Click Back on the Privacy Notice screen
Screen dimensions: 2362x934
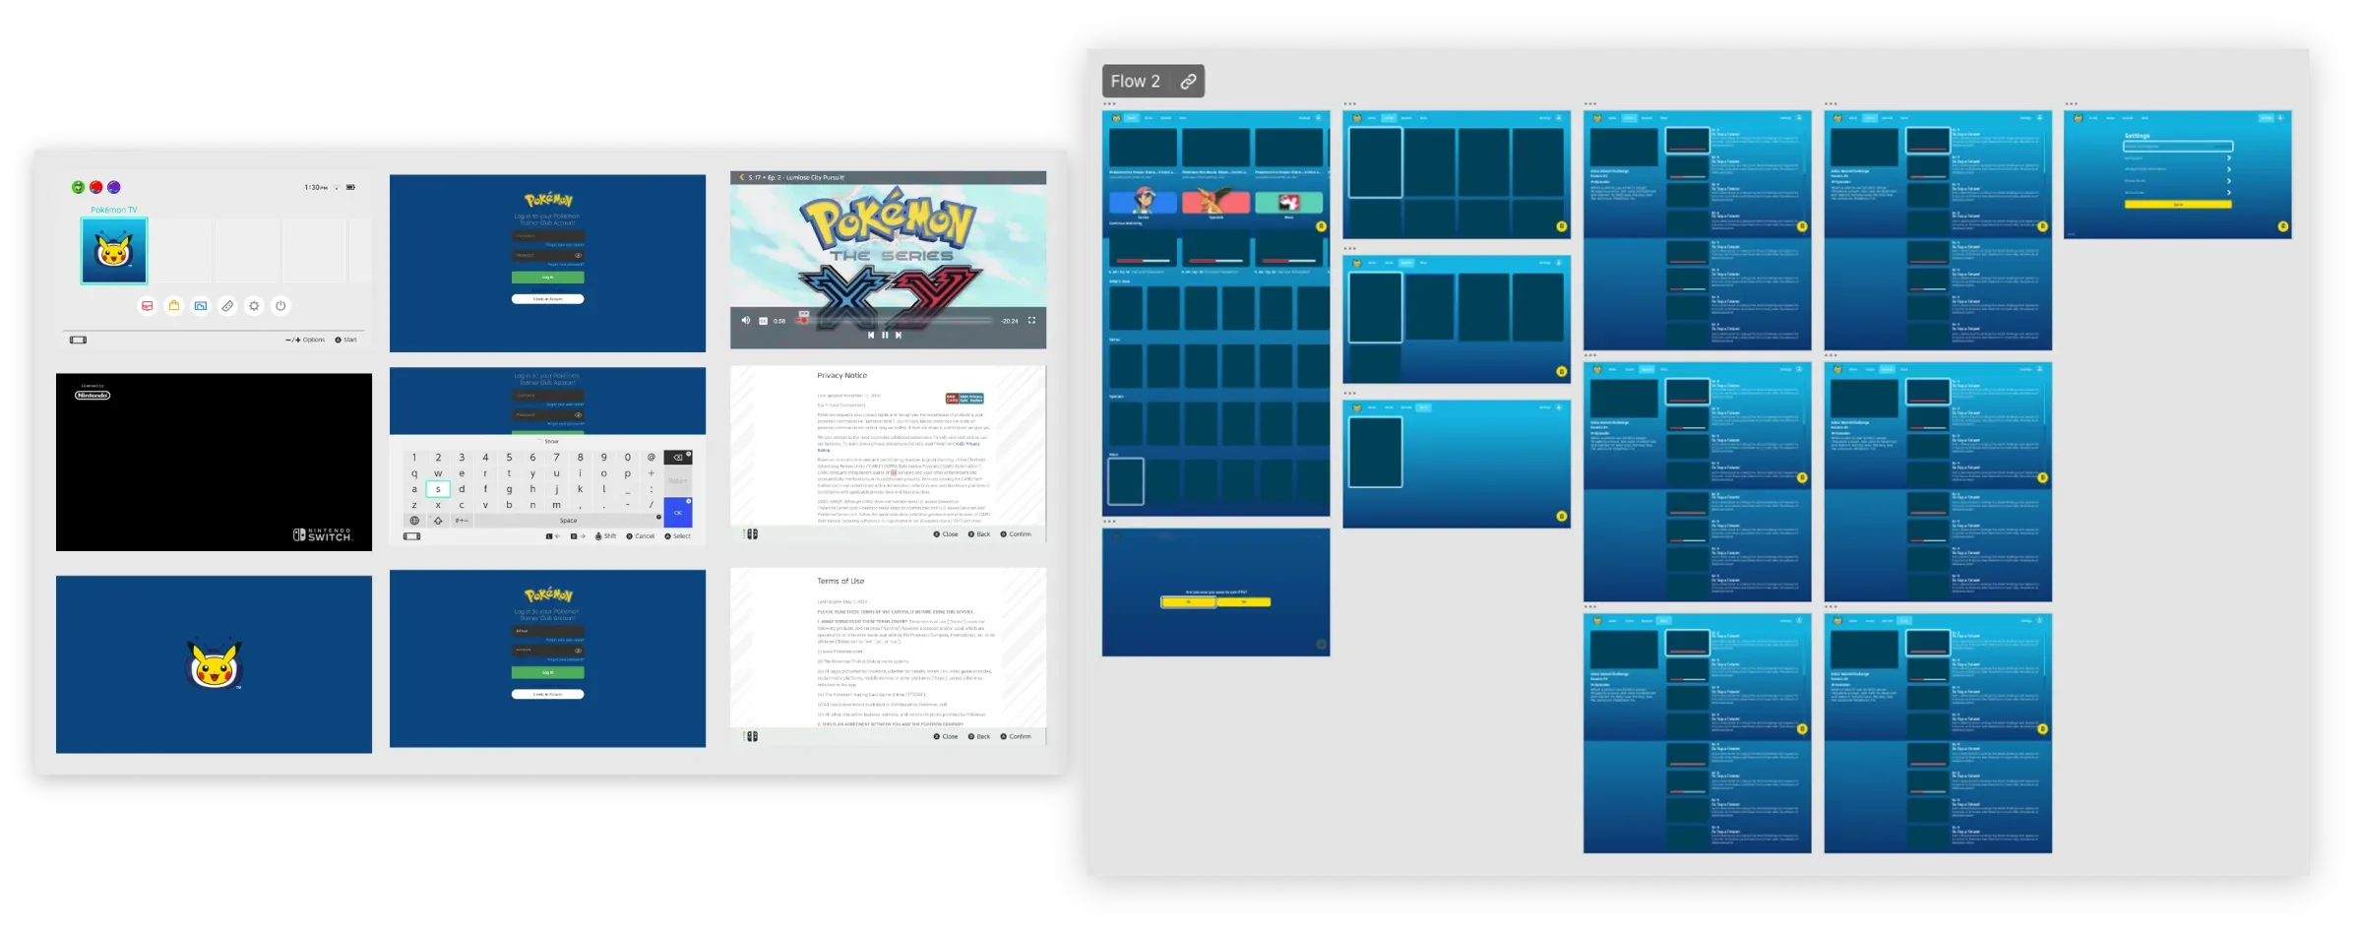[979, 534]
